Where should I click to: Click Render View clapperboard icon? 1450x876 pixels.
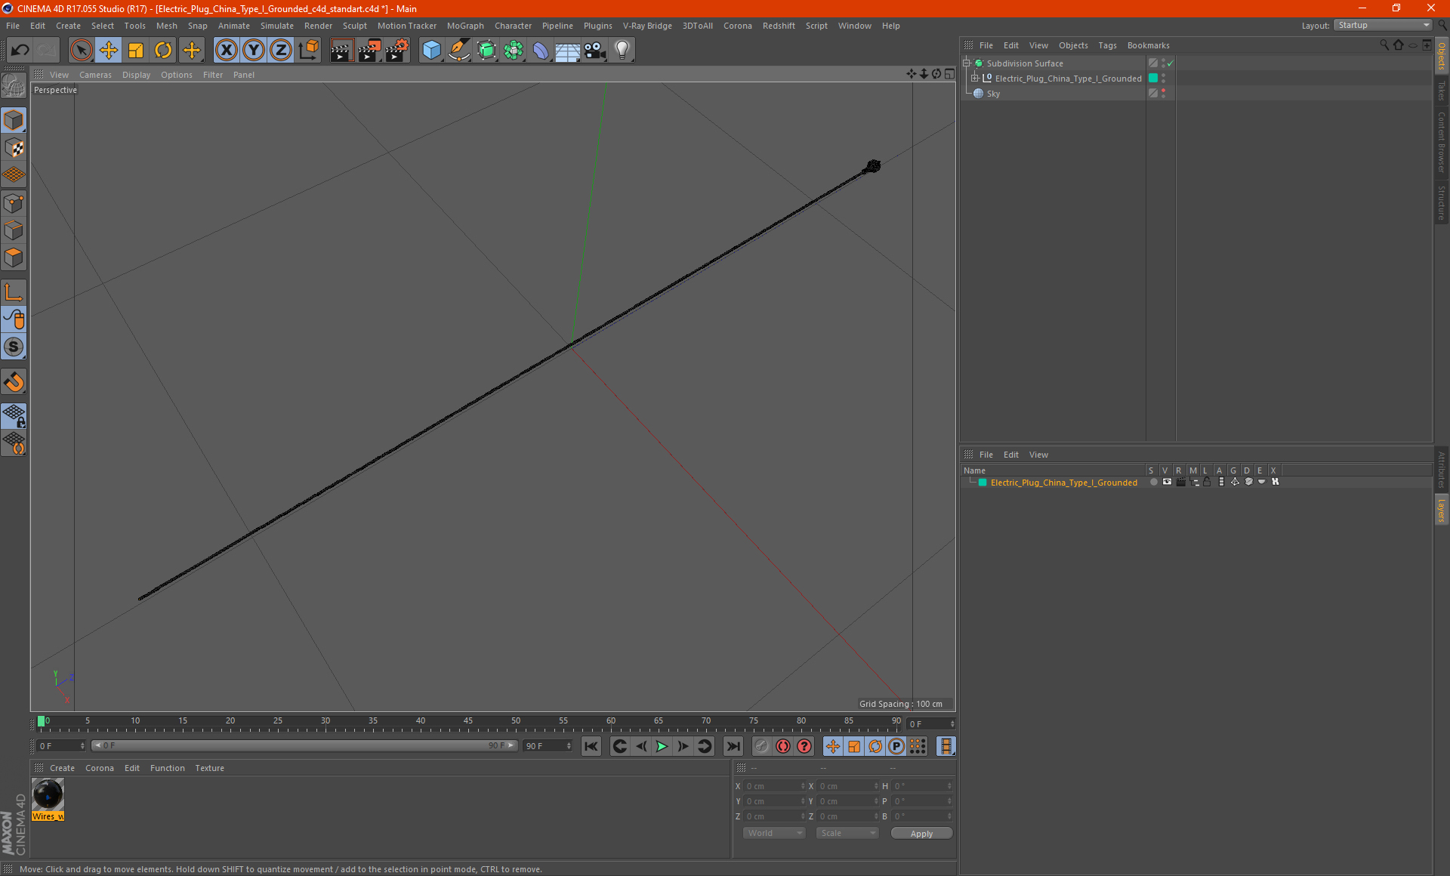[341, 51]
